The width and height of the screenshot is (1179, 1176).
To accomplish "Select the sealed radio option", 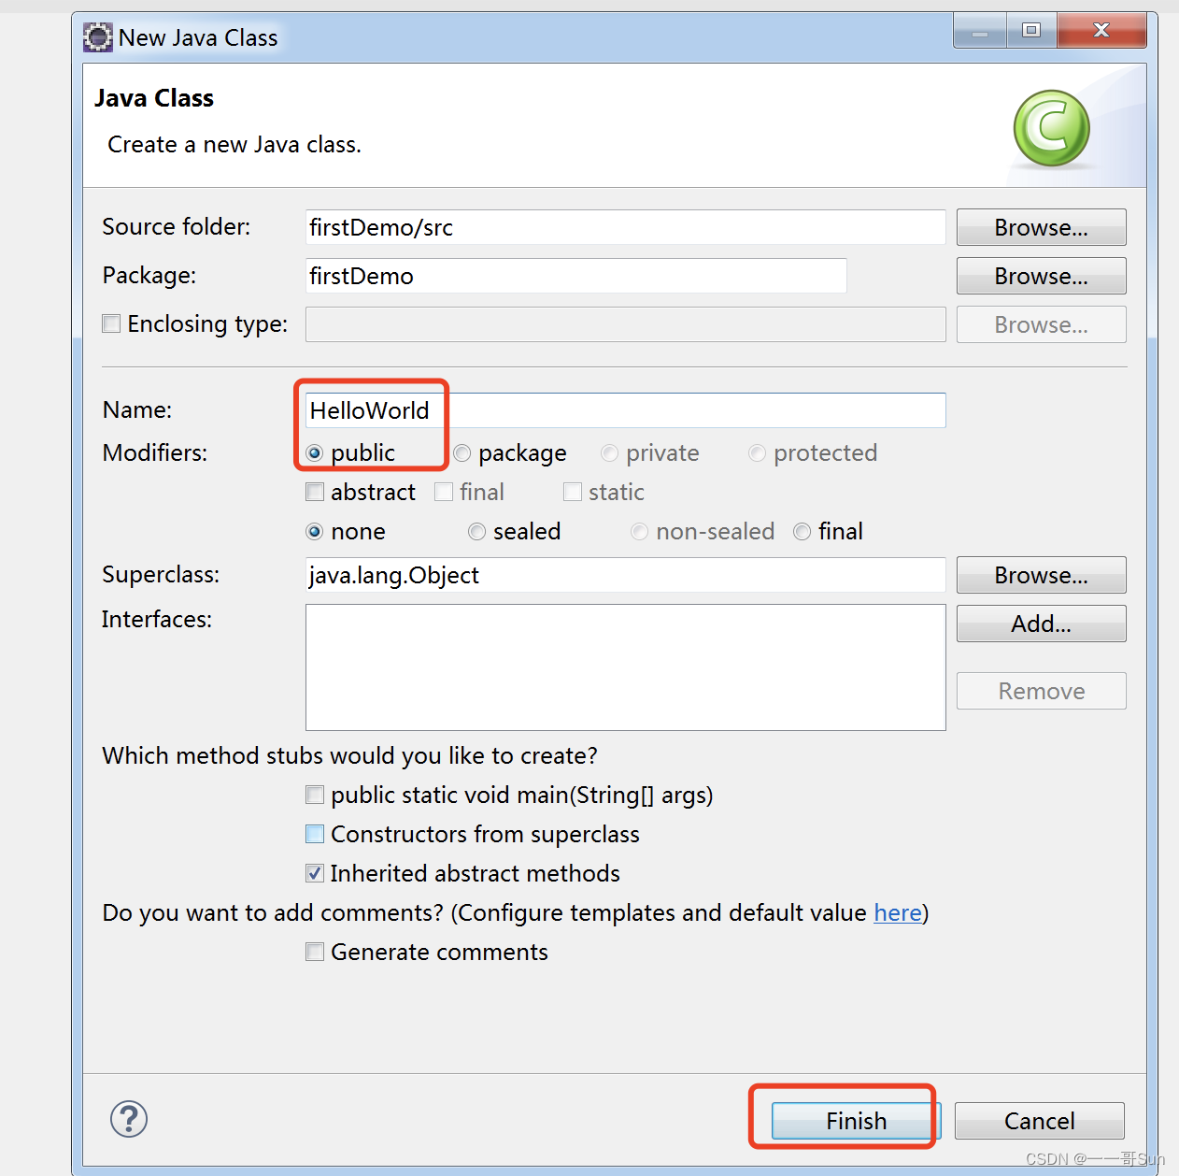I will pos(477,532).
